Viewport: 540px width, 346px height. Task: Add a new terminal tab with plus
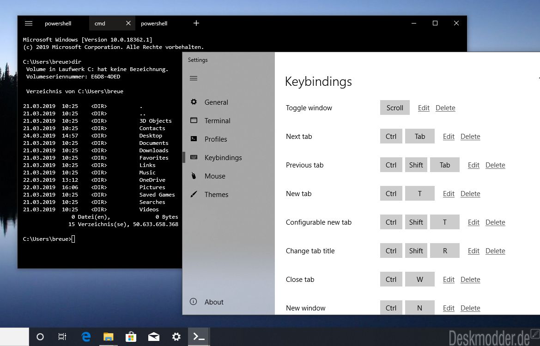[196, 23]
